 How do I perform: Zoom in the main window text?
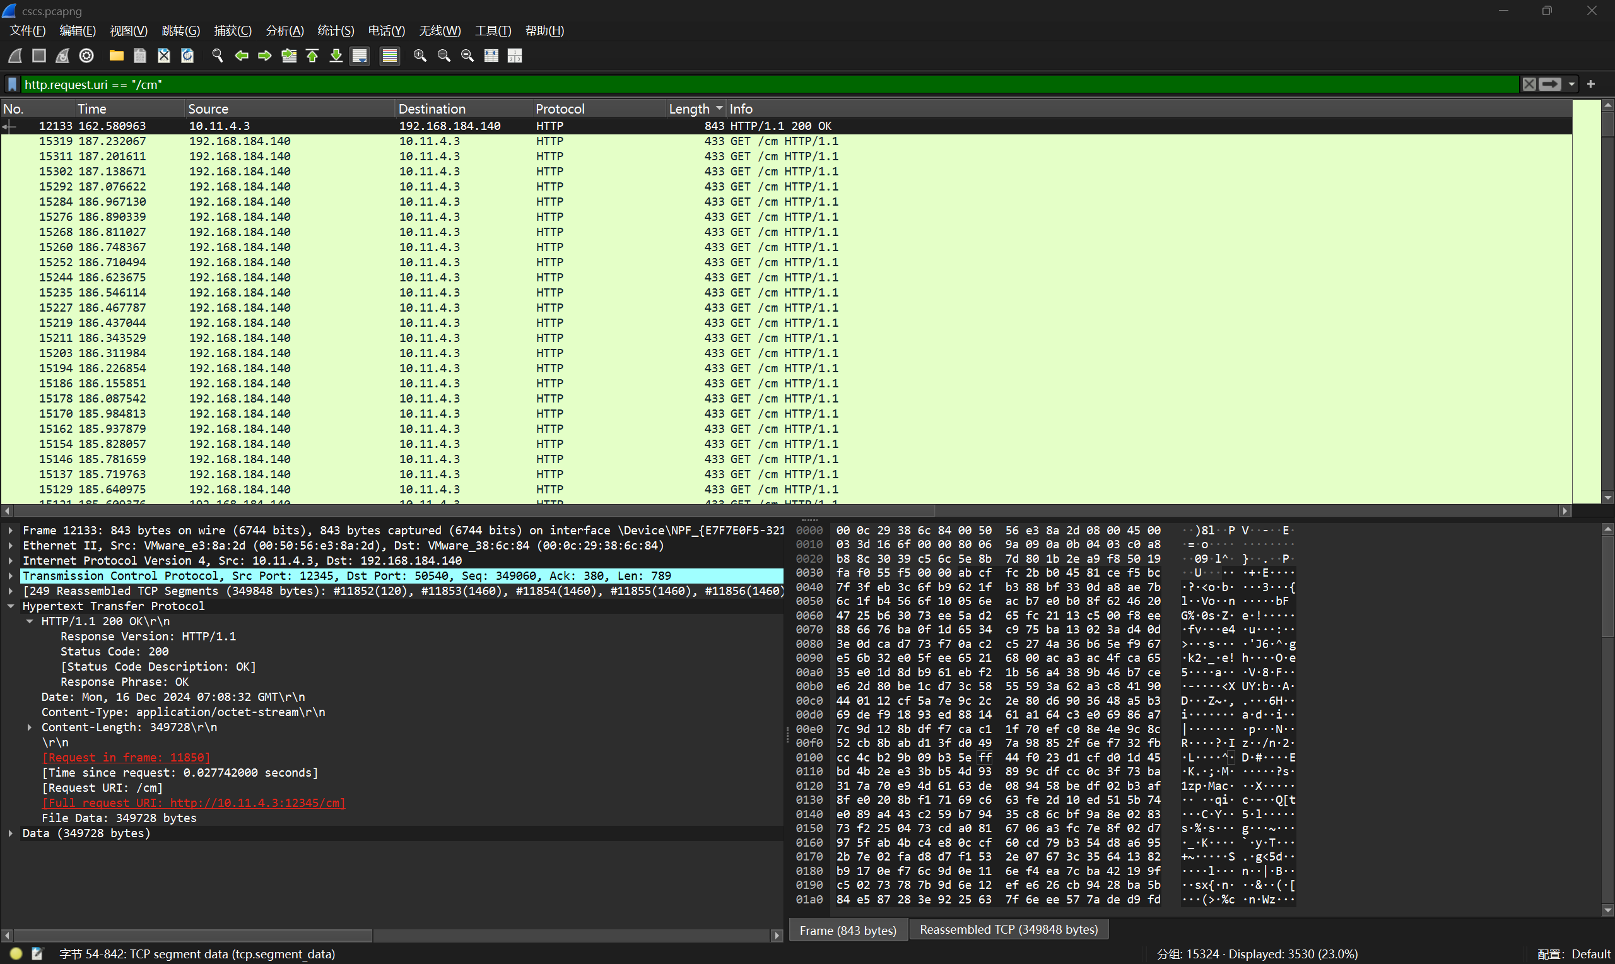[420, 56]
